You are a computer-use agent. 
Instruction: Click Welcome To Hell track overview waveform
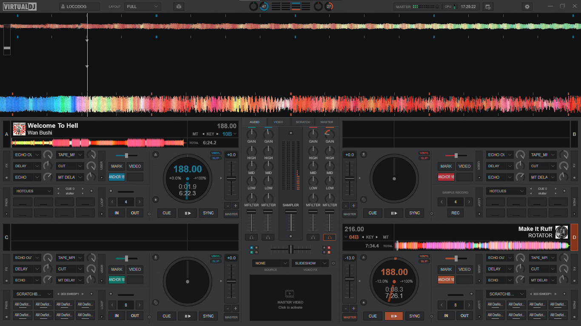point(98,143)
